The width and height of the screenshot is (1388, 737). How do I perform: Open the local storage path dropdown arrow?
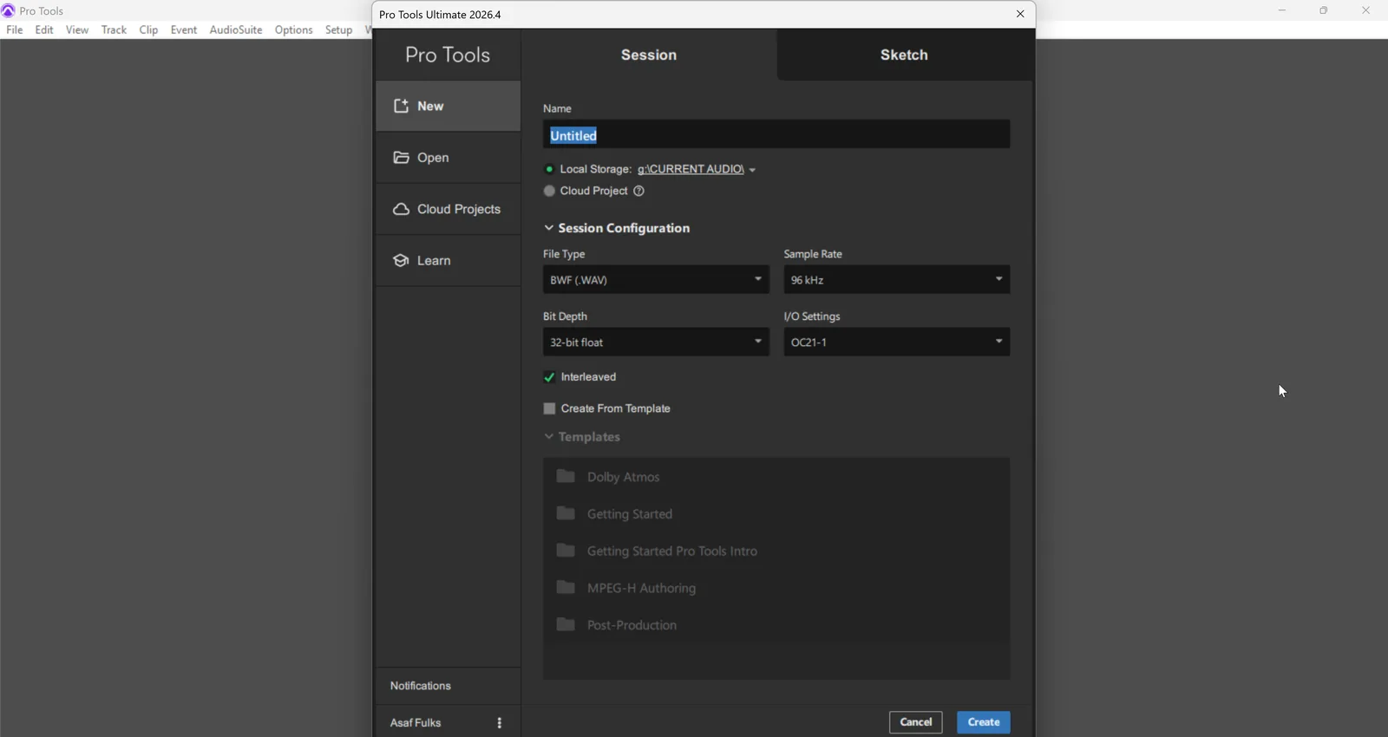[753, 170]
